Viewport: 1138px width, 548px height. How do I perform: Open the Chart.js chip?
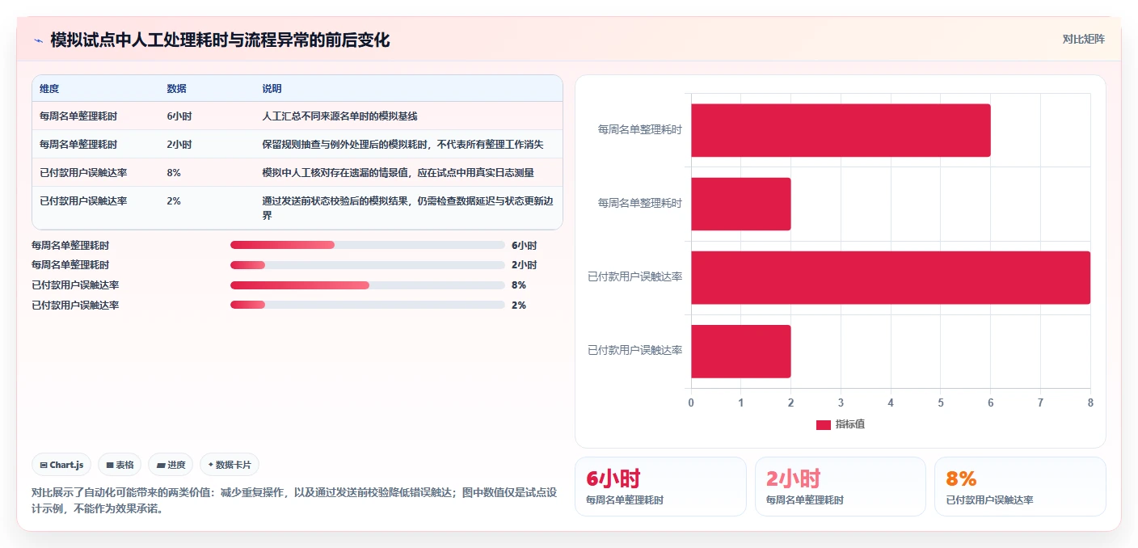click(61, 465)
